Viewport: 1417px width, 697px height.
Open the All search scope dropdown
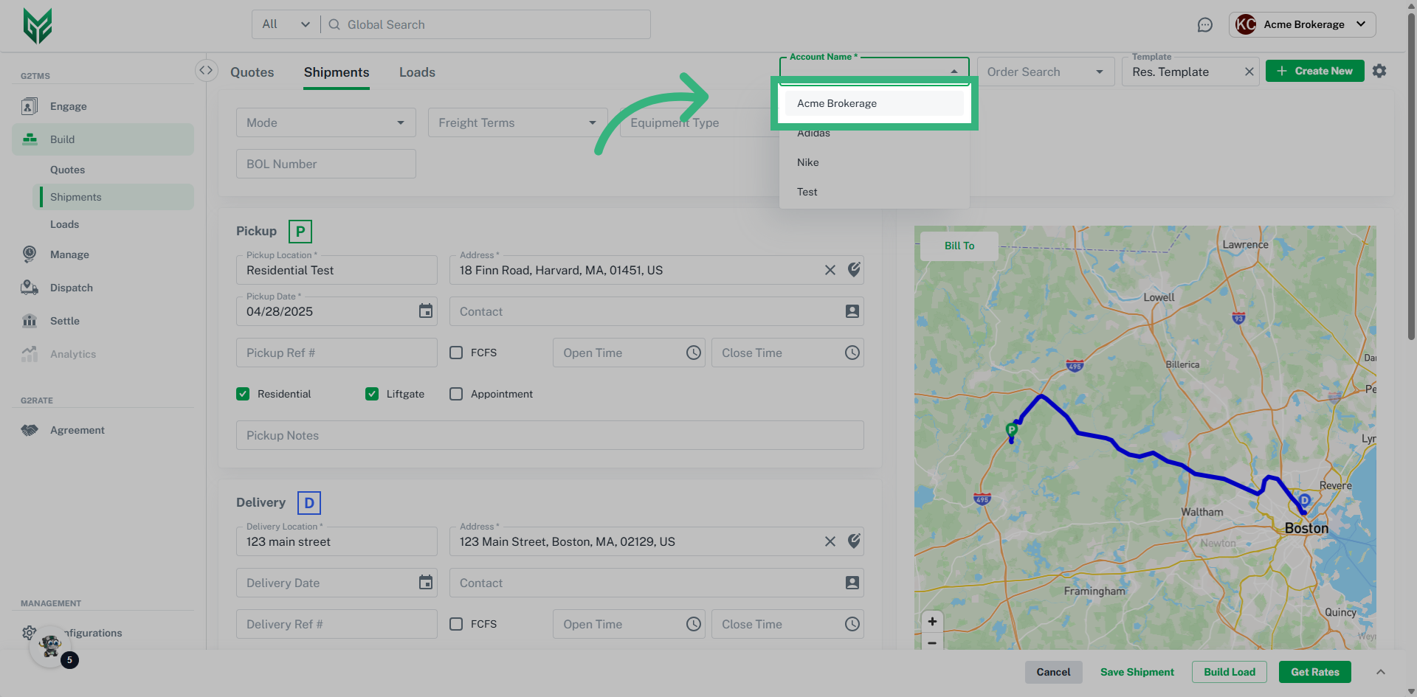(x=285, y=24)
